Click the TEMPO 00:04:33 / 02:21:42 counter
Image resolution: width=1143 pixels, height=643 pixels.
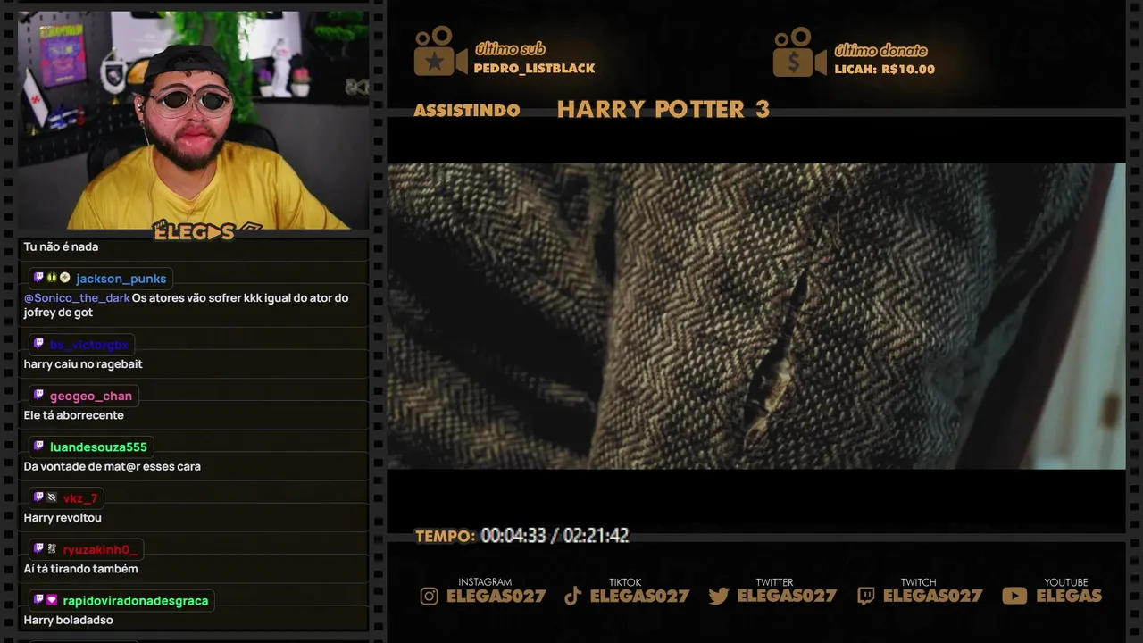click(521, 536)
